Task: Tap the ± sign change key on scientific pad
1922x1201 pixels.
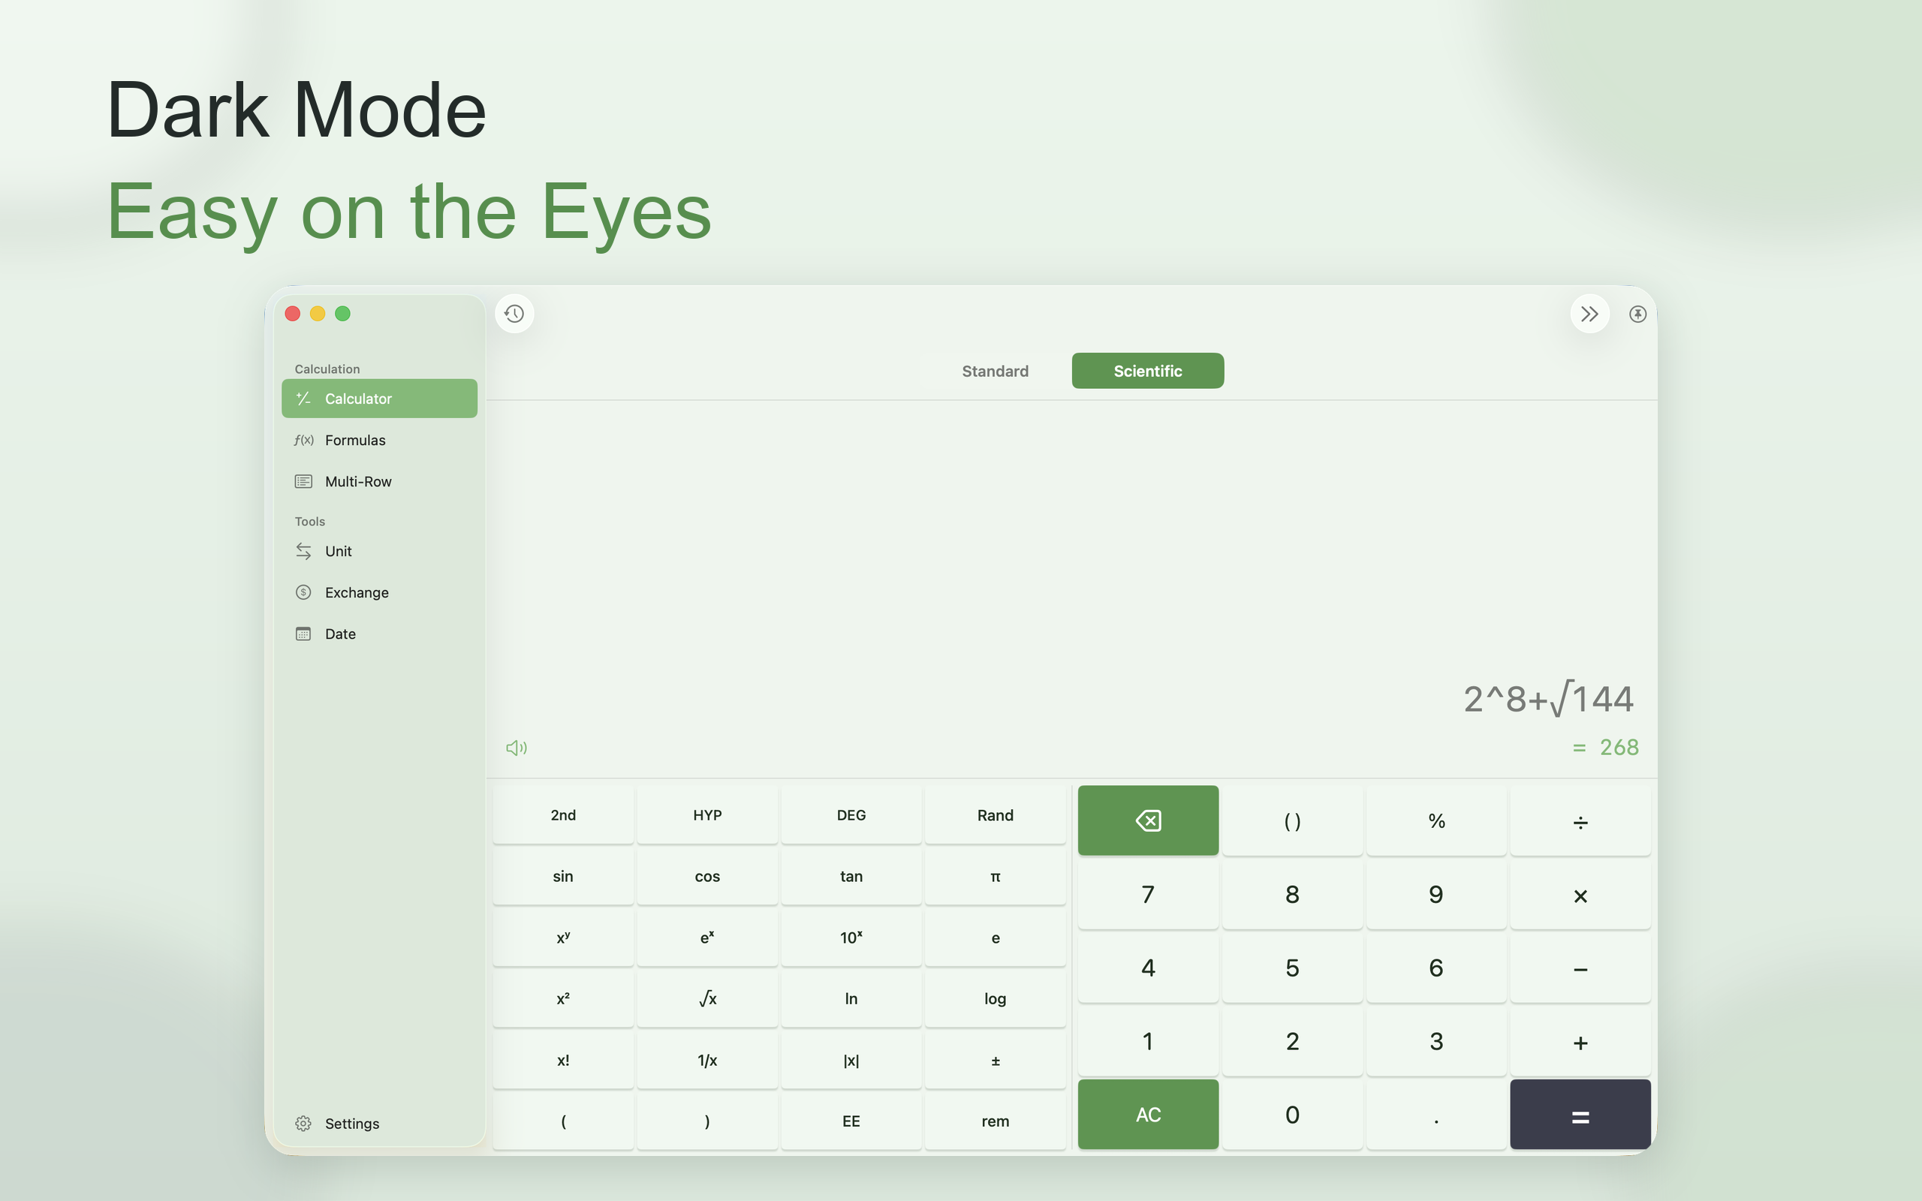Action: coord(995,1060)
